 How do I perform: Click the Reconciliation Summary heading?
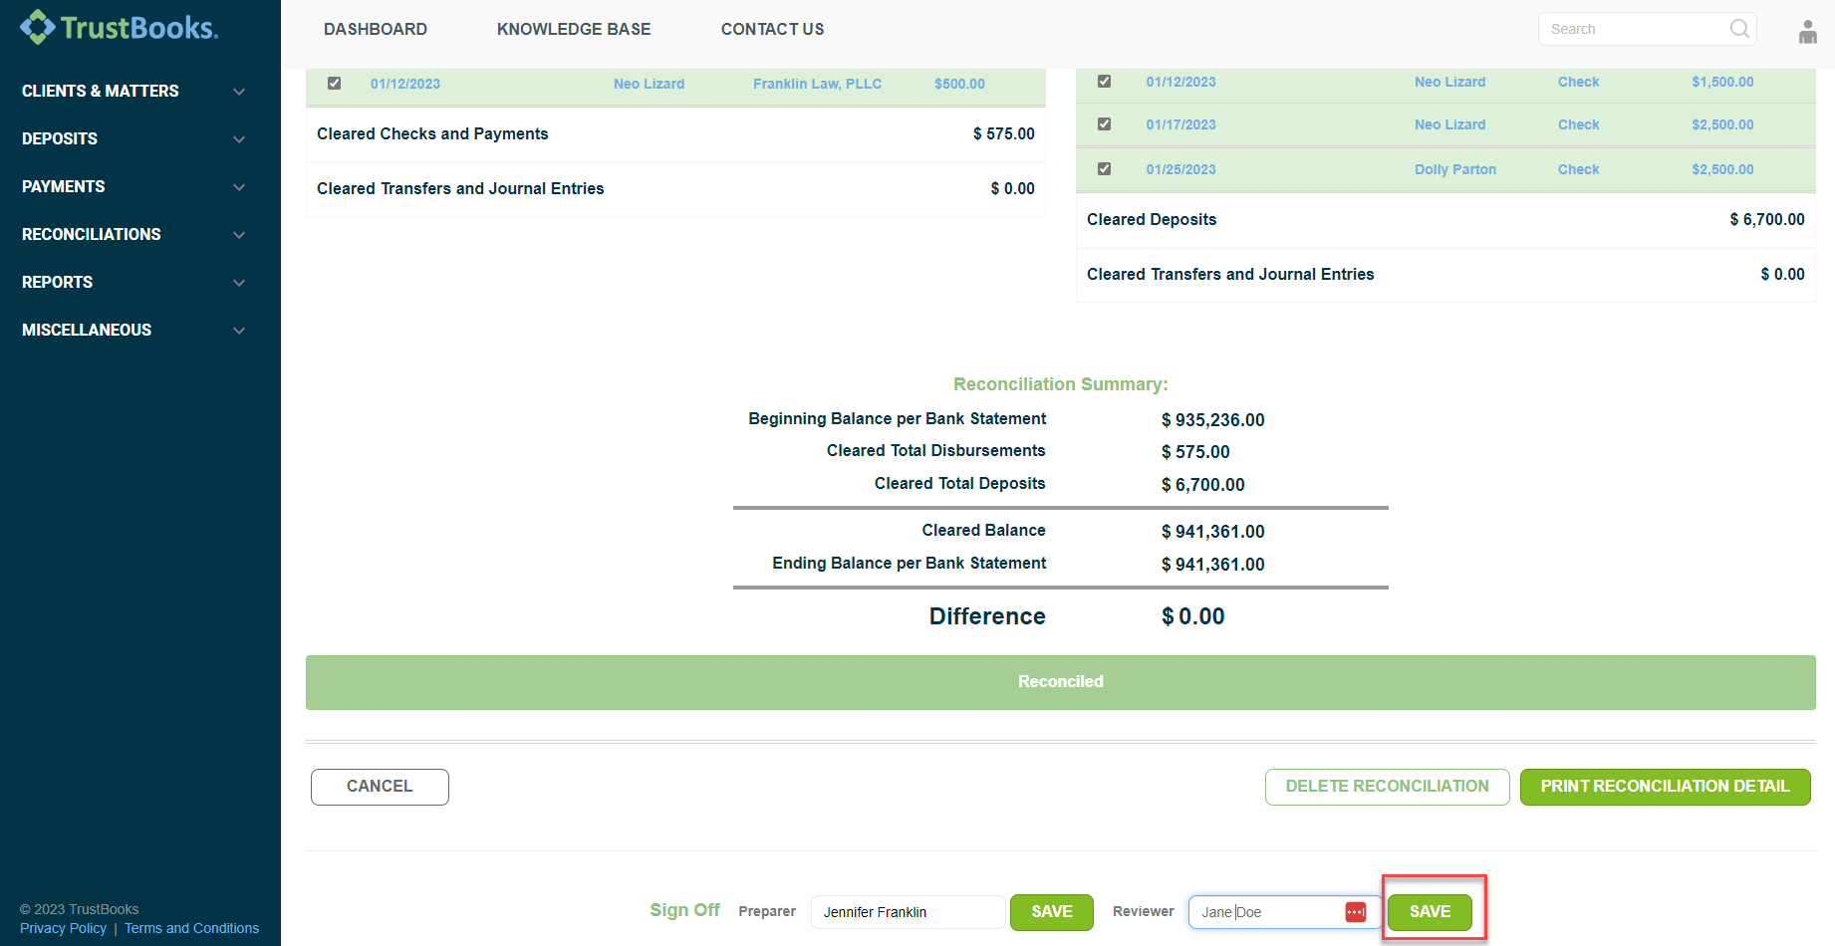[x=1060, y=384]
